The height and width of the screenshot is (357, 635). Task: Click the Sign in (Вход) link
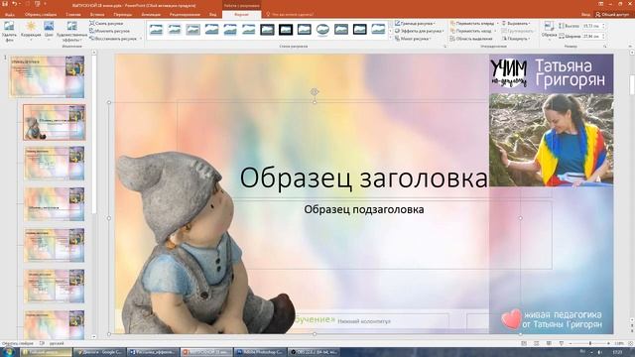[x=585, y=14]
